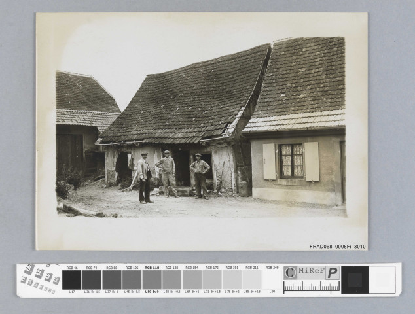Click the rotated number tiles on card's left end
Screen dimensions: 415x314
[39, 279]
